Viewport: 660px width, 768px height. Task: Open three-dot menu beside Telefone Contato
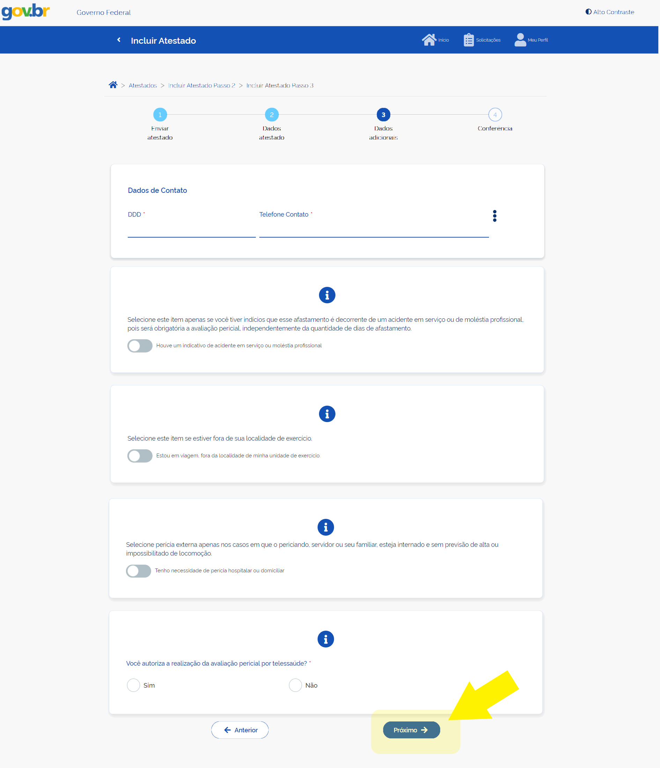click(x=494, y=216)
